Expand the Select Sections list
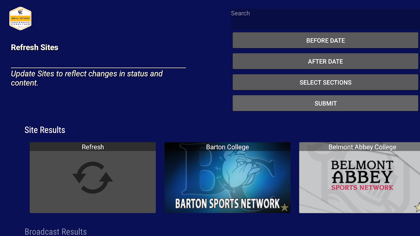 pos(325,83)
